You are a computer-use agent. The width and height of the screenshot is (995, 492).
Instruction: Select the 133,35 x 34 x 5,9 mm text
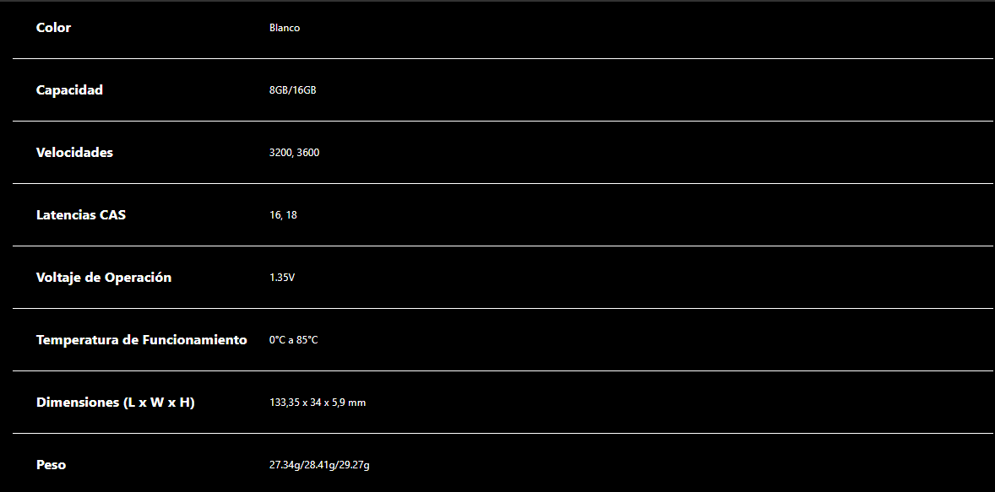pos(318,403)
